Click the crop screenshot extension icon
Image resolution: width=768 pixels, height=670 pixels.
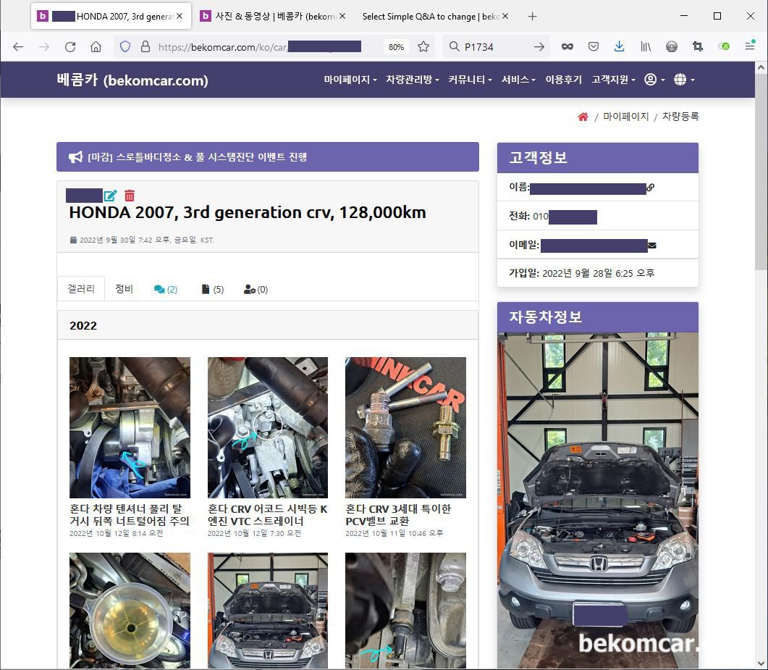tap(698, 46)
